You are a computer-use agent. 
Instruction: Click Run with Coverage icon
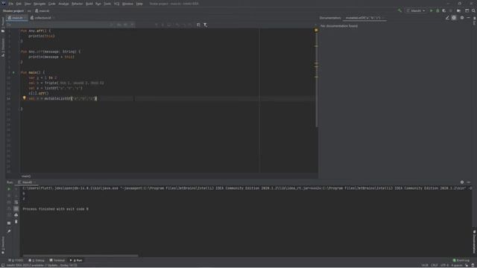[444, 10]
